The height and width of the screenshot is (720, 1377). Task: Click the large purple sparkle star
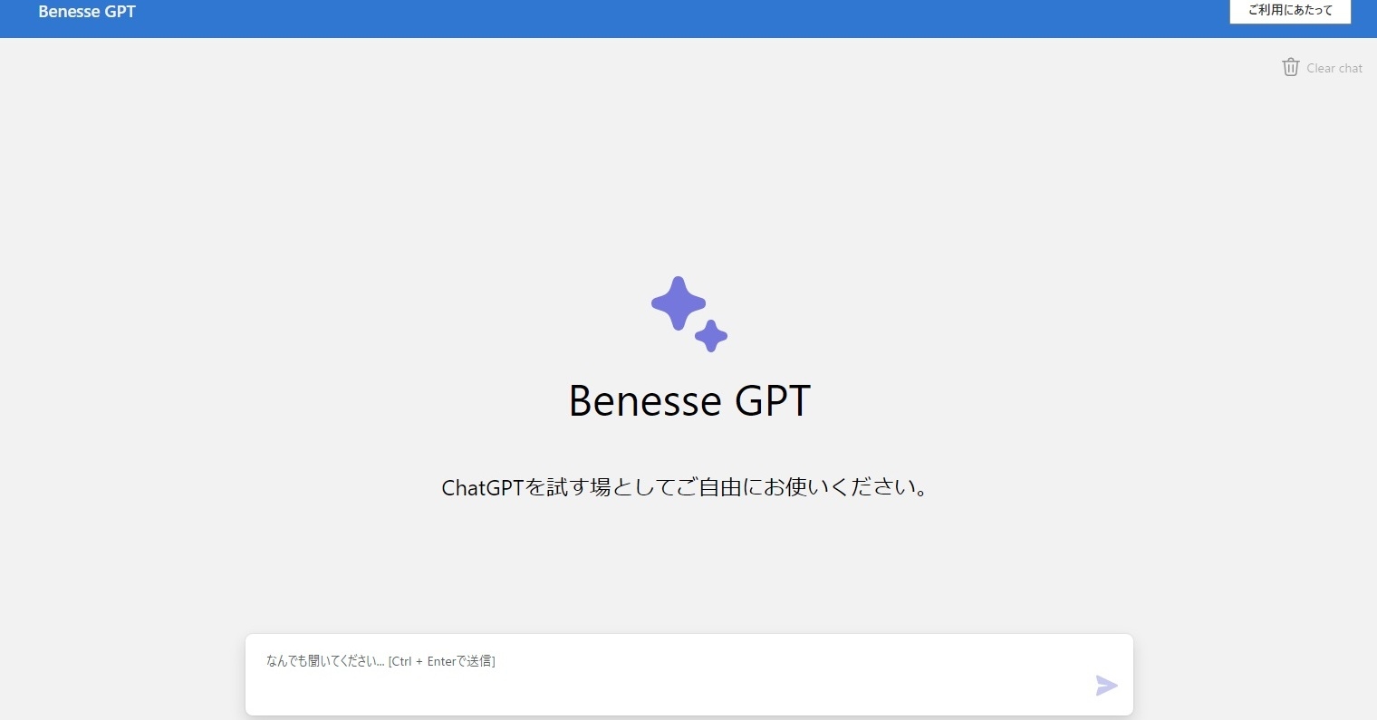pos(679,303)
